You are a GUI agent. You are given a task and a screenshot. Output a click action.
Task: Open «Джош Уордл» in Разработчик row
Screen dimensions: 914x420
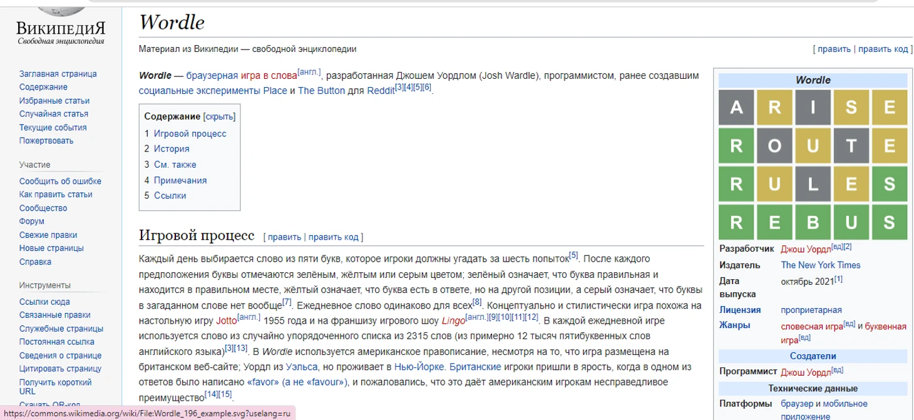pyautogui.click(x=806, y=249)
